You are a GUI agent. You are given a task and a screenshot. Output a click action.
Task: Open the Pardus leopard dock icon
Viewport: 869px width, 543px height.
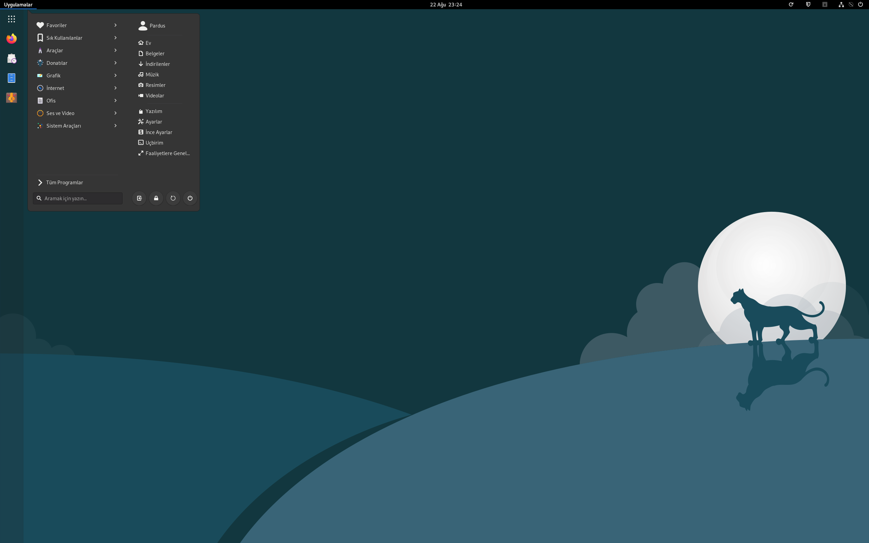[x=12, y=98]
